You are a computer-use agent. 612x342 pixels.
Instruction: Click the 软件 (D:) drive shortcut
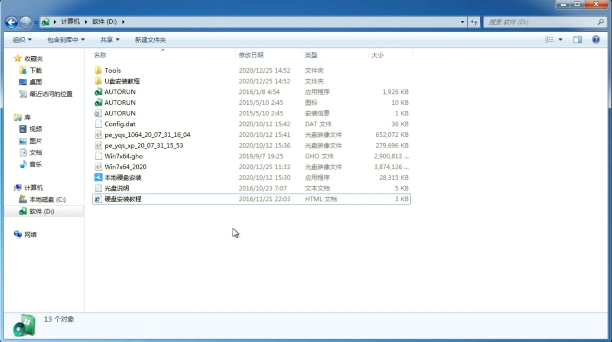pos(41,211)
